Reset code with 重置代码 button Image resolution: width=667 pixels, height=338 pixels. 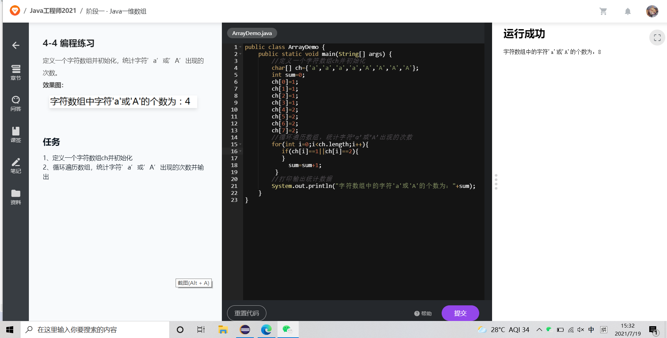[247, 313]
